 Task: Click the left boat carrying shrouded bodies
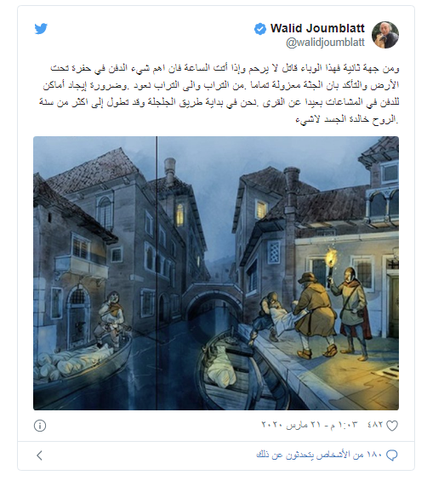tap(83, 365)
